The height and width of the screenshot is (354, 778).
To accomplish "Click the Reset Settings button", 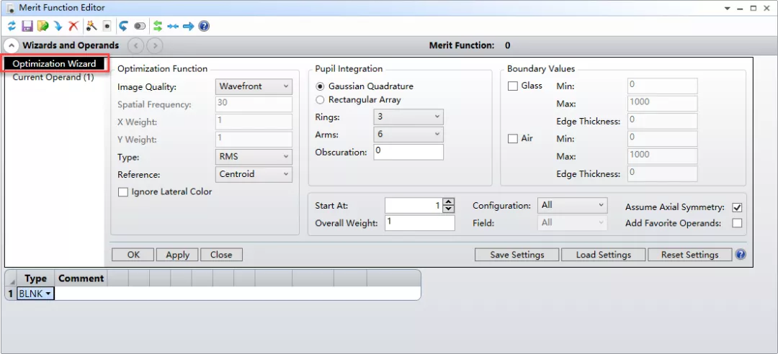I will [689, 255].
